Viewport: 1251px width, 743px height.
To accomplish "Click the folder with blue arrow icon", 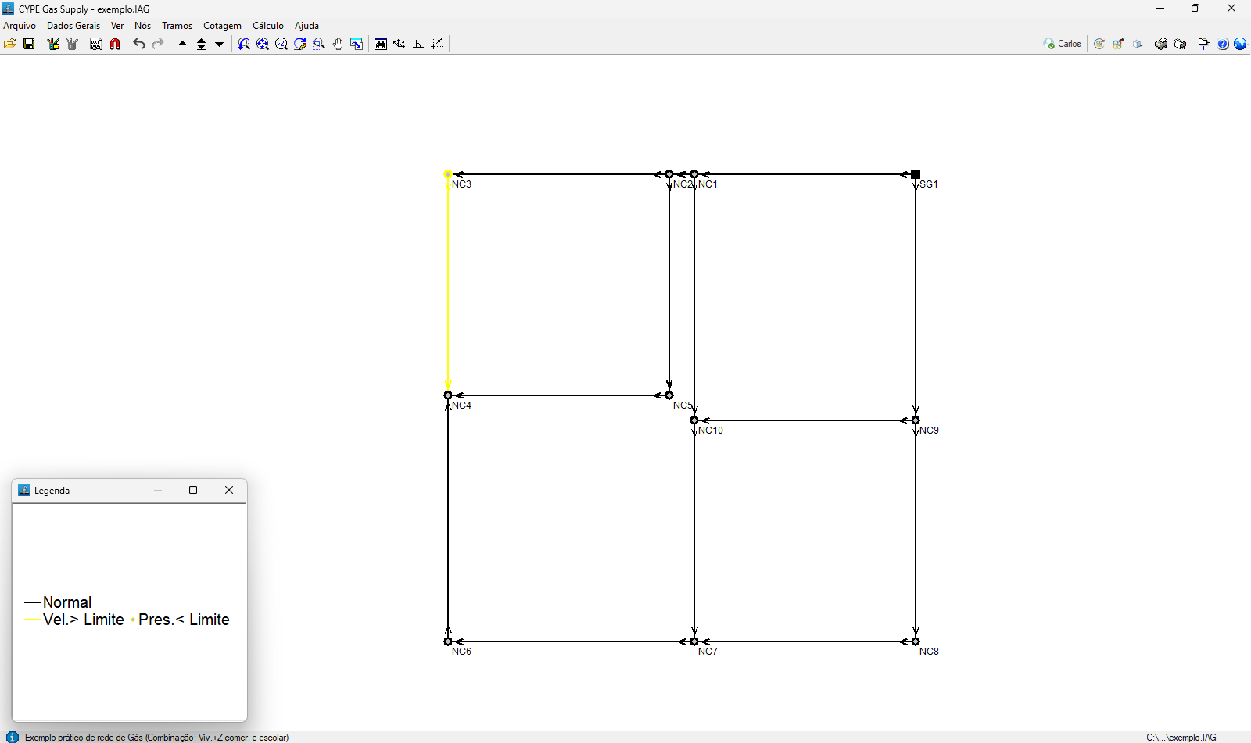I will [x=1204, y=44].
